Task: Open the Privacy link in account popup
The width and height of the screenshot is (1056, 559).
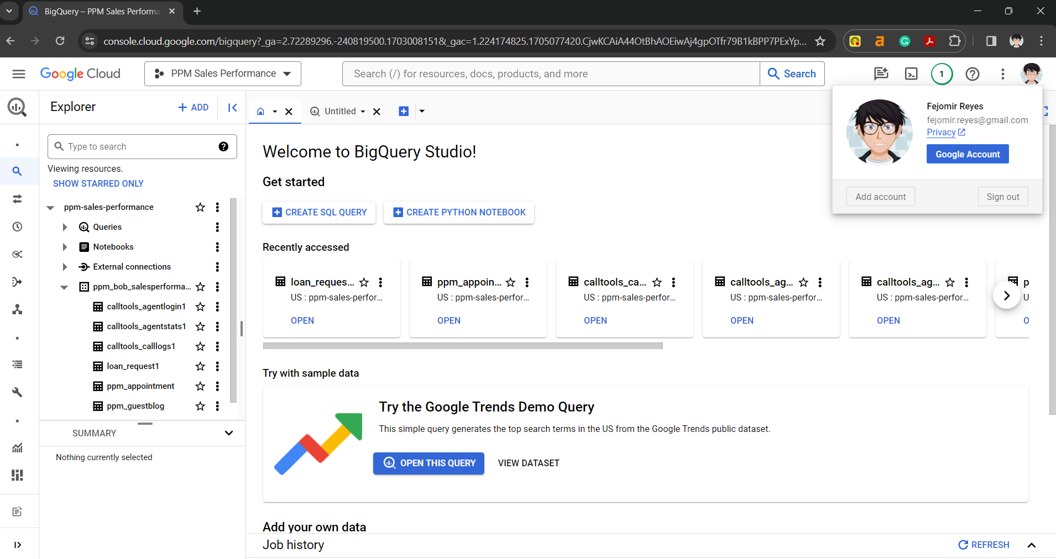Action: (945, 132)
